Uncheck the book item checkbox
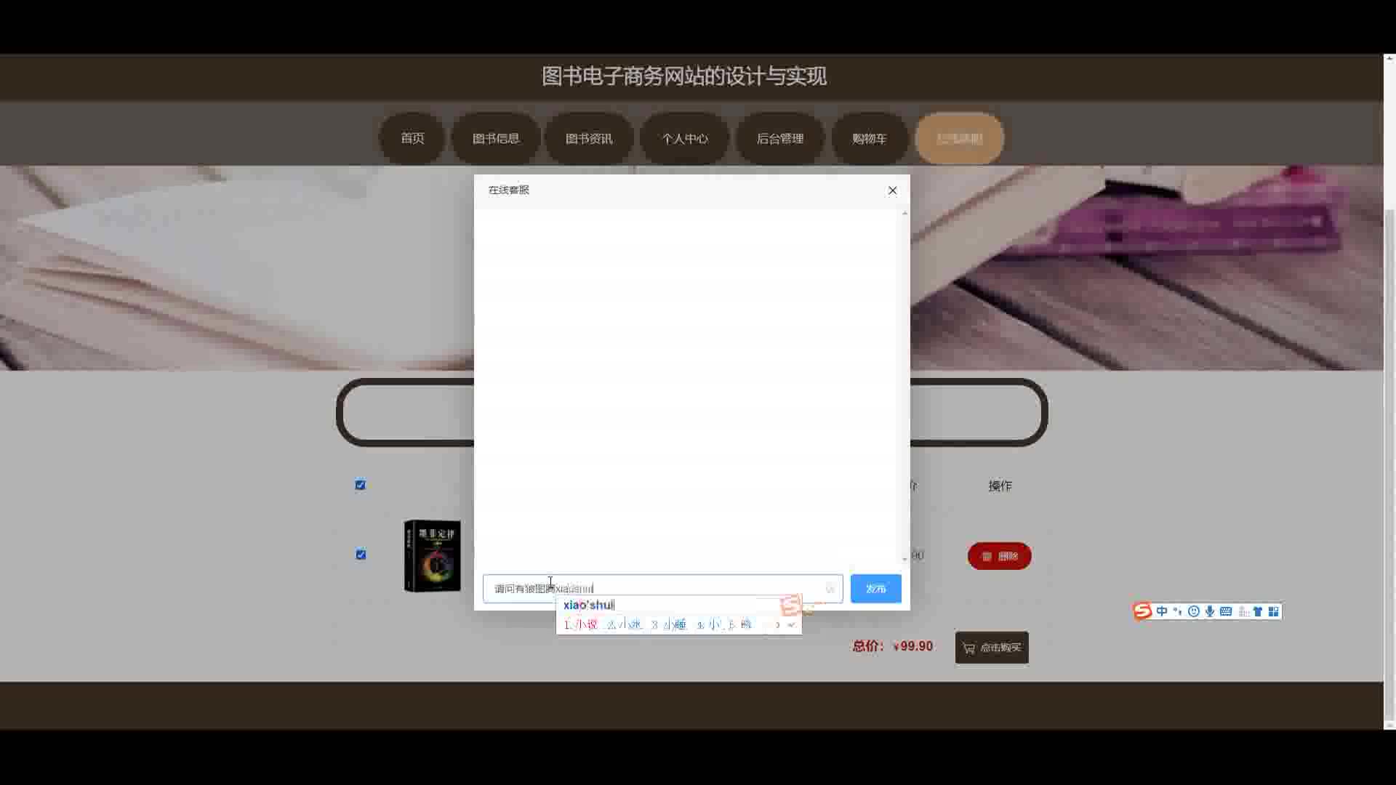 [x=361, y=555]
